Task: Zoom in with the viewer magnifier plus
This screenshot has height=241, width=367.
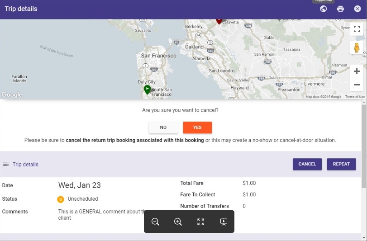Action: (178, 222)
